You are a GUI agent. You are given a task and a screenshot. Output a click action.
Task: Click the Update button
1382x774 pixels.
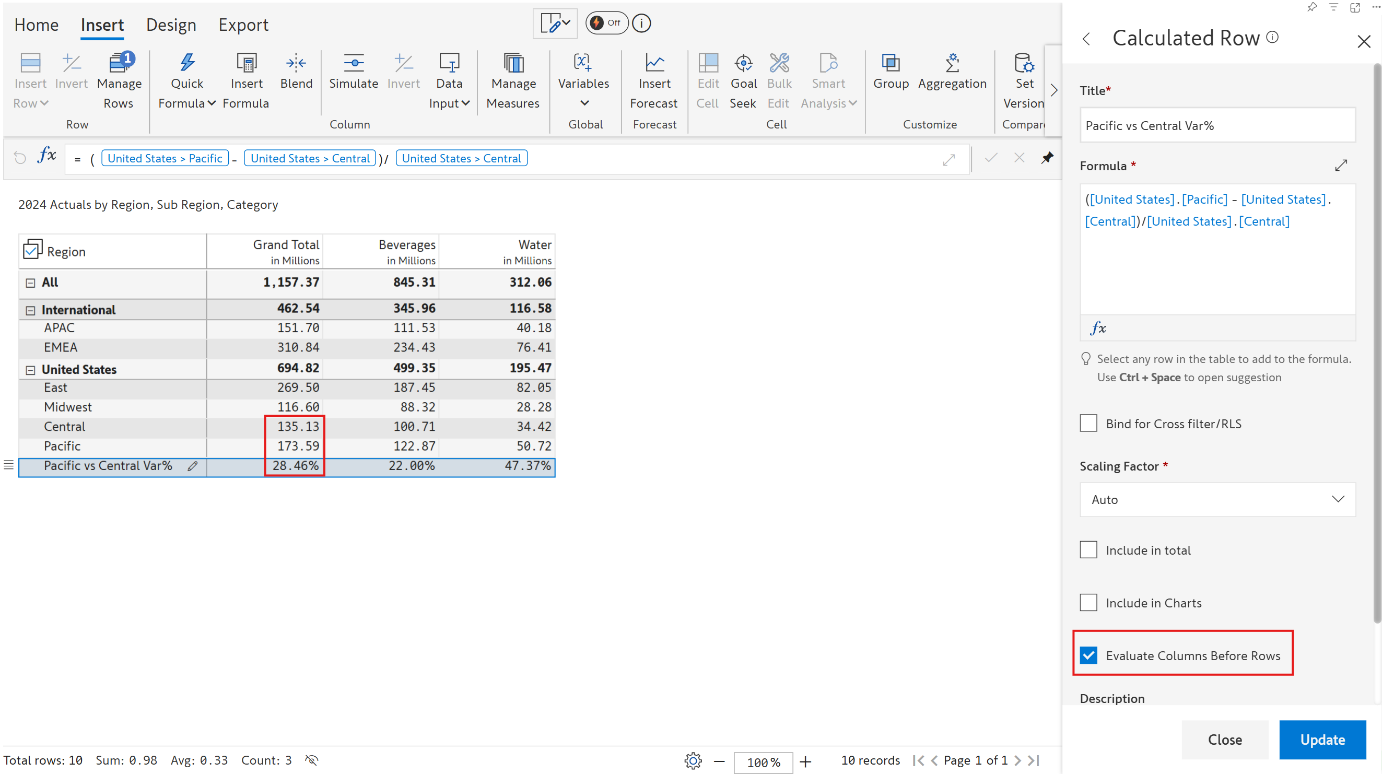(1322, 739)
